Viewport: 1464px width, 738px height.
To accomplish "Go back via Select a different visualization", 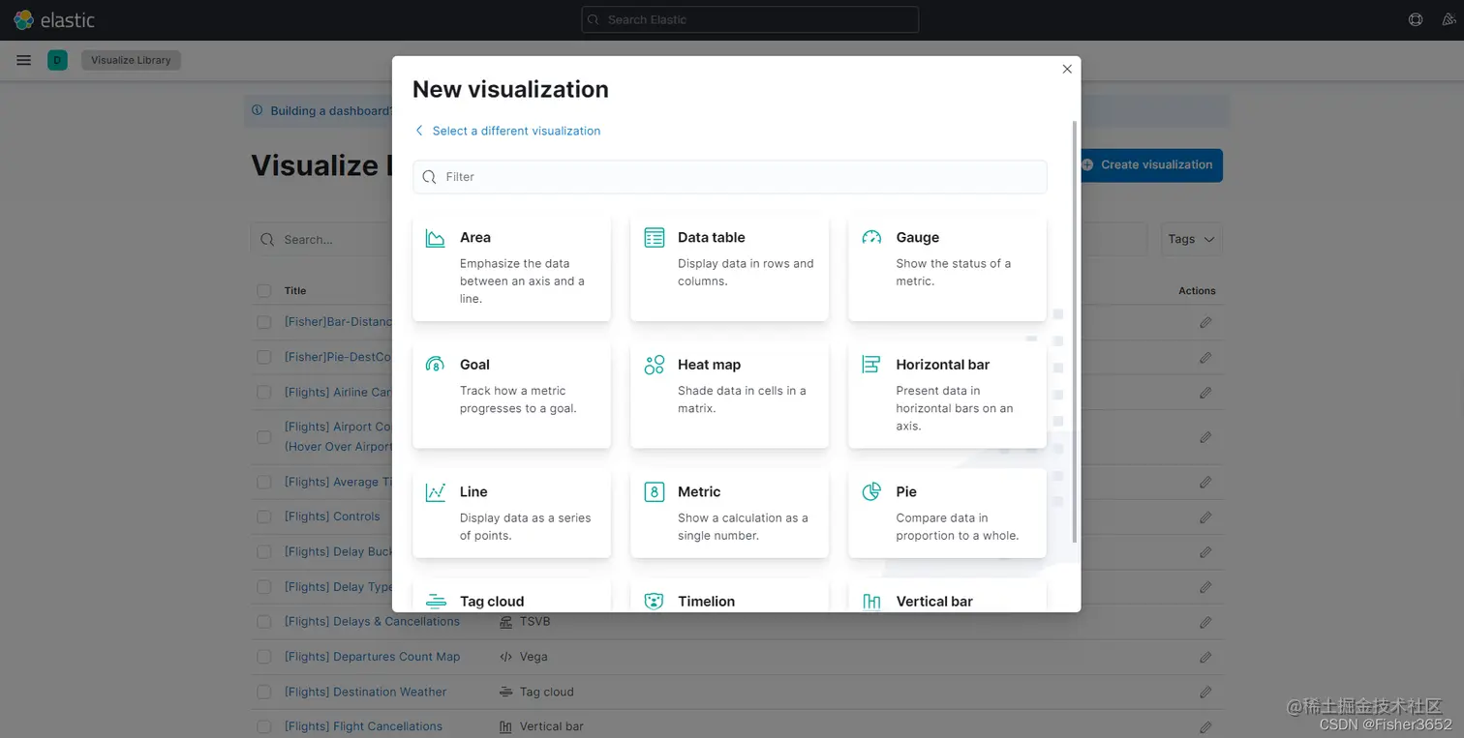I will pyautogui.click(x=507, y=131).
